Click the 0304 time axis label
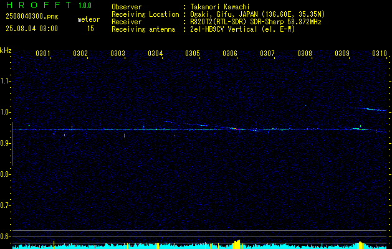 155,54
